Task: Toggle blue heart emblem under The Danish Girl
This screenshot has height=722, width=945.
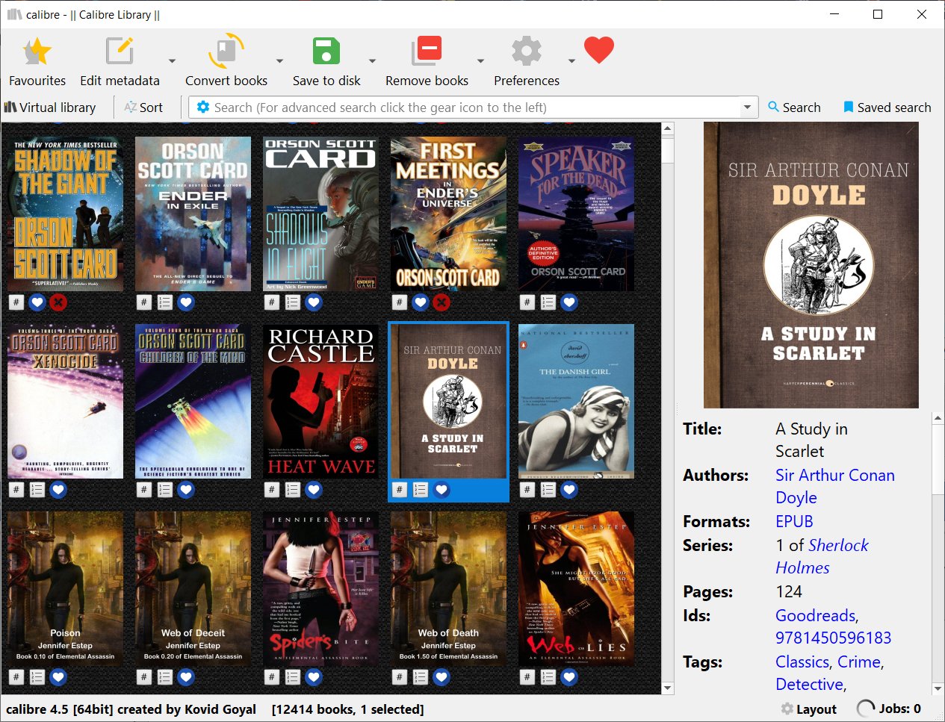Action: coord(569,490)
